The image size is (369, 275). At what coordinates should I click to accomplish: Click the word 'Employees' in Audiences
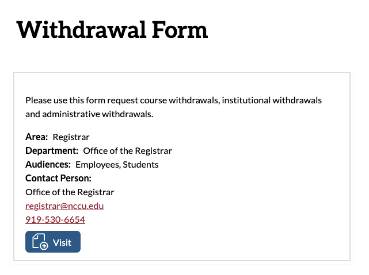pos(97,165)
